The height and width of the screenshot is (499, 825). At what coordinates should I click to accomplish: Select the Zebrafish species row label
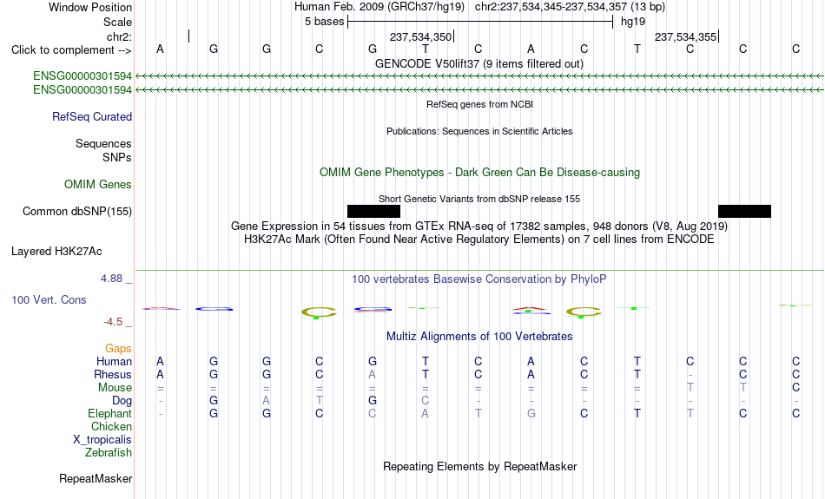pyautogui.click(x=109, y=453)
